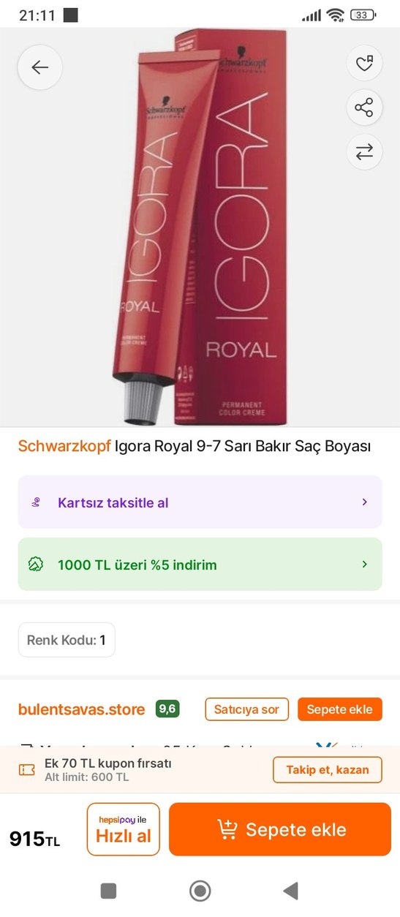Image resolution: width=400 pixels, height=917 pixels.
Task: Tap Android recent apps square button
Action: [x=108, y=890]
